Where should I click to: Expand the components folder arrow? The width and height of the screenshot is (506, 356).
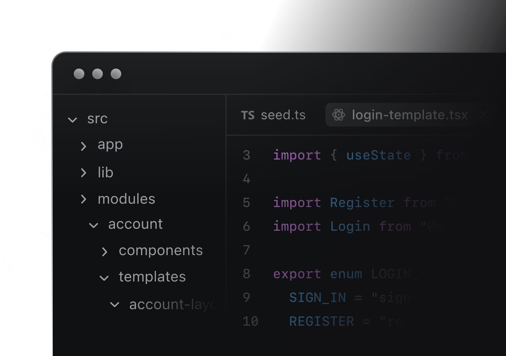coord(104,252)
